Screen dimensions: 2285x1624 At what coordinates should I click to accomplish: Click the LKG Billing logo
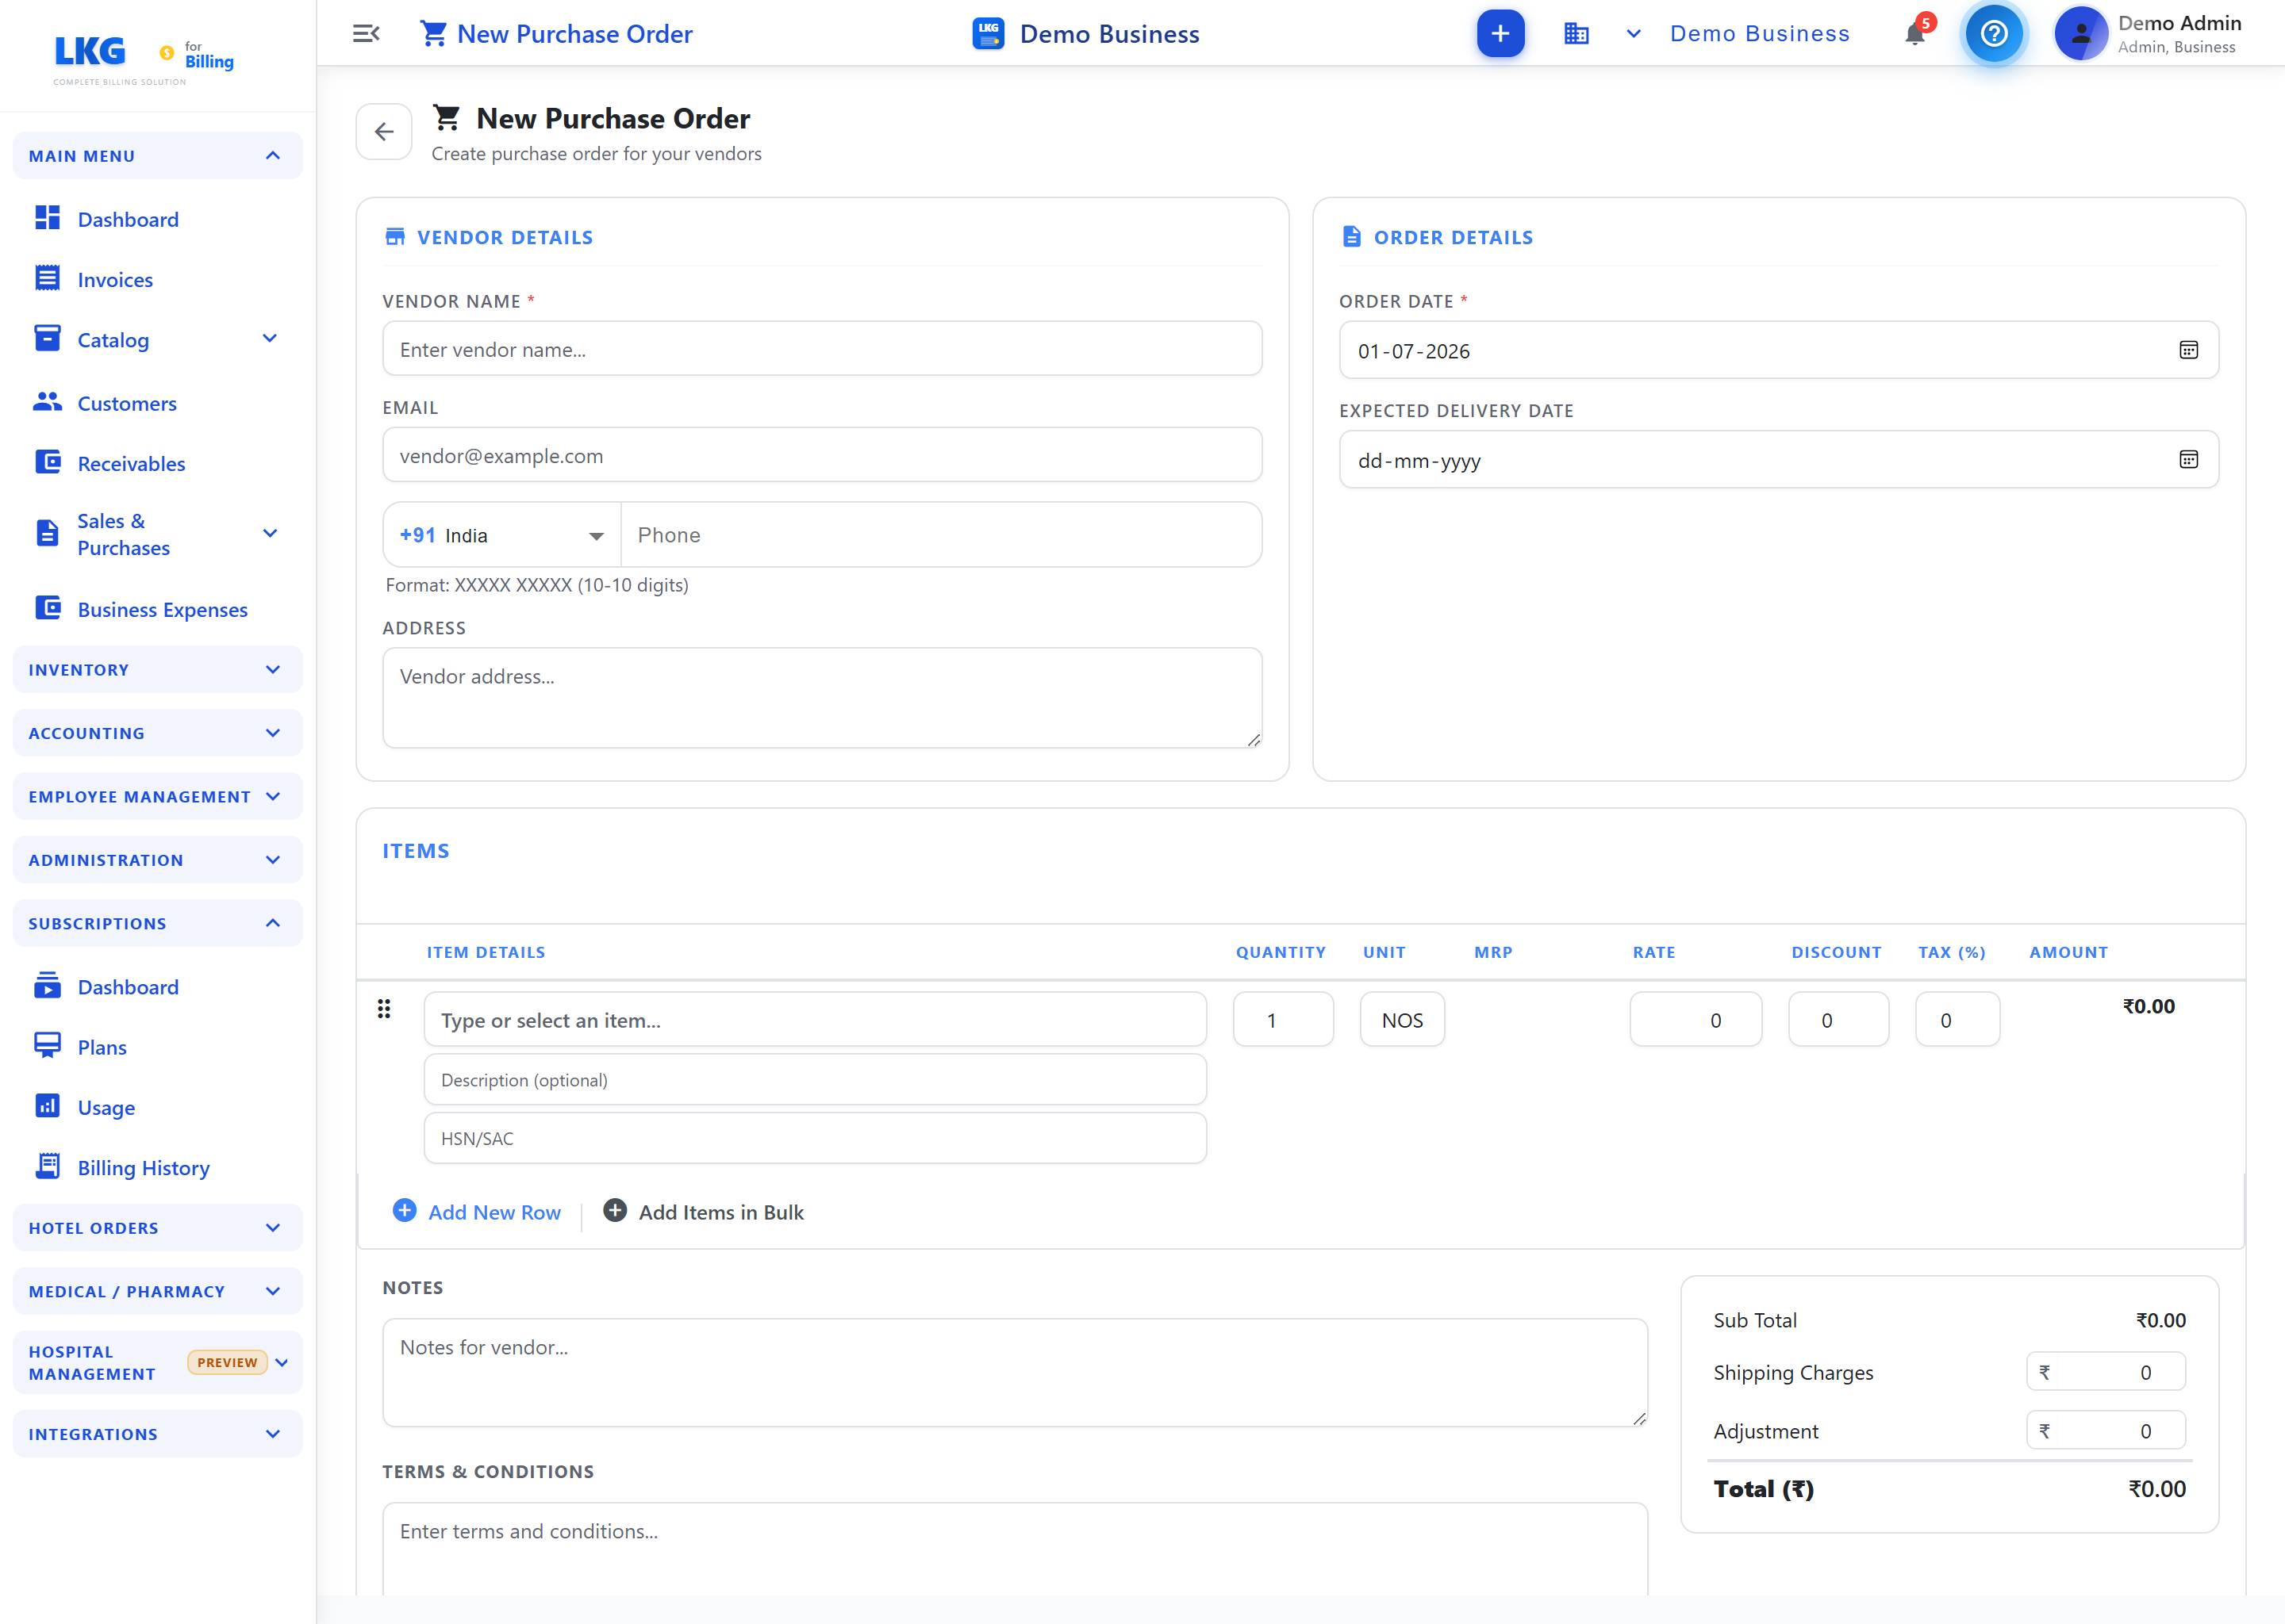pos(143,60)
